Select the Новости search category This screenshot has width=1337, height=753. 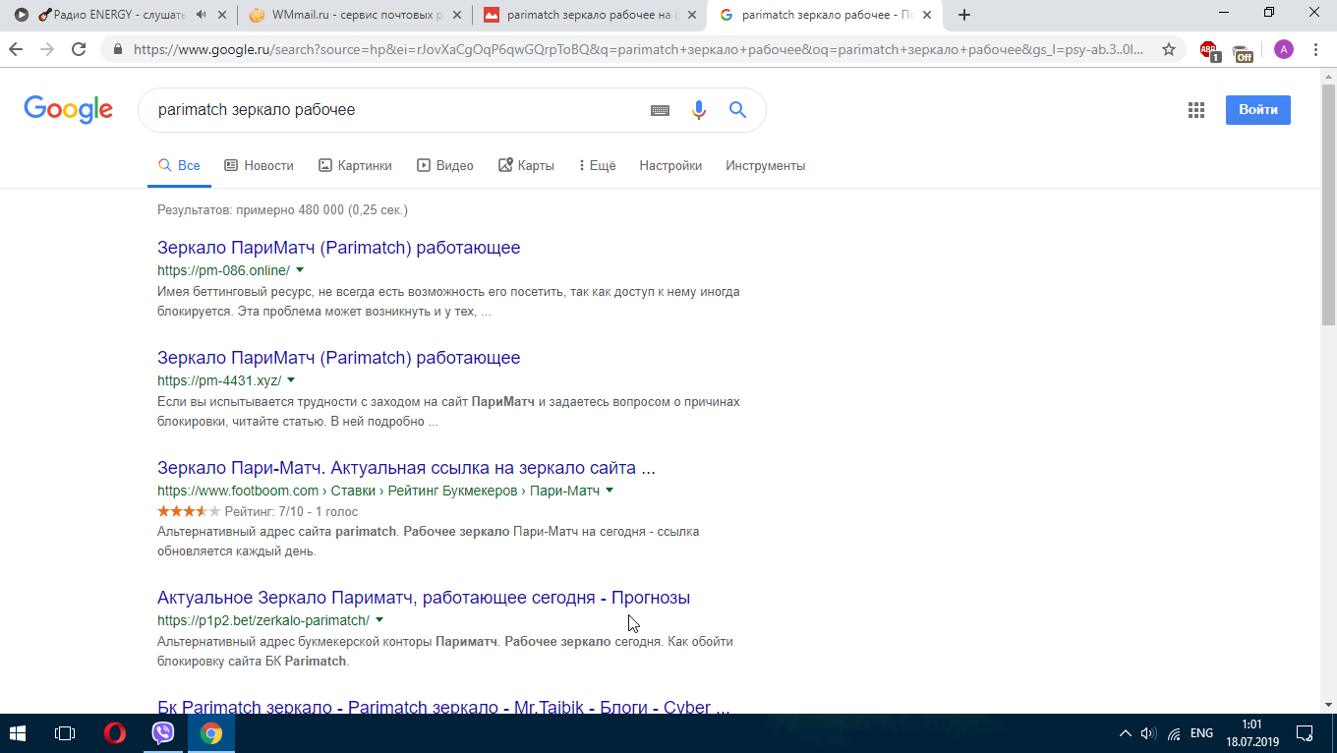259,166
